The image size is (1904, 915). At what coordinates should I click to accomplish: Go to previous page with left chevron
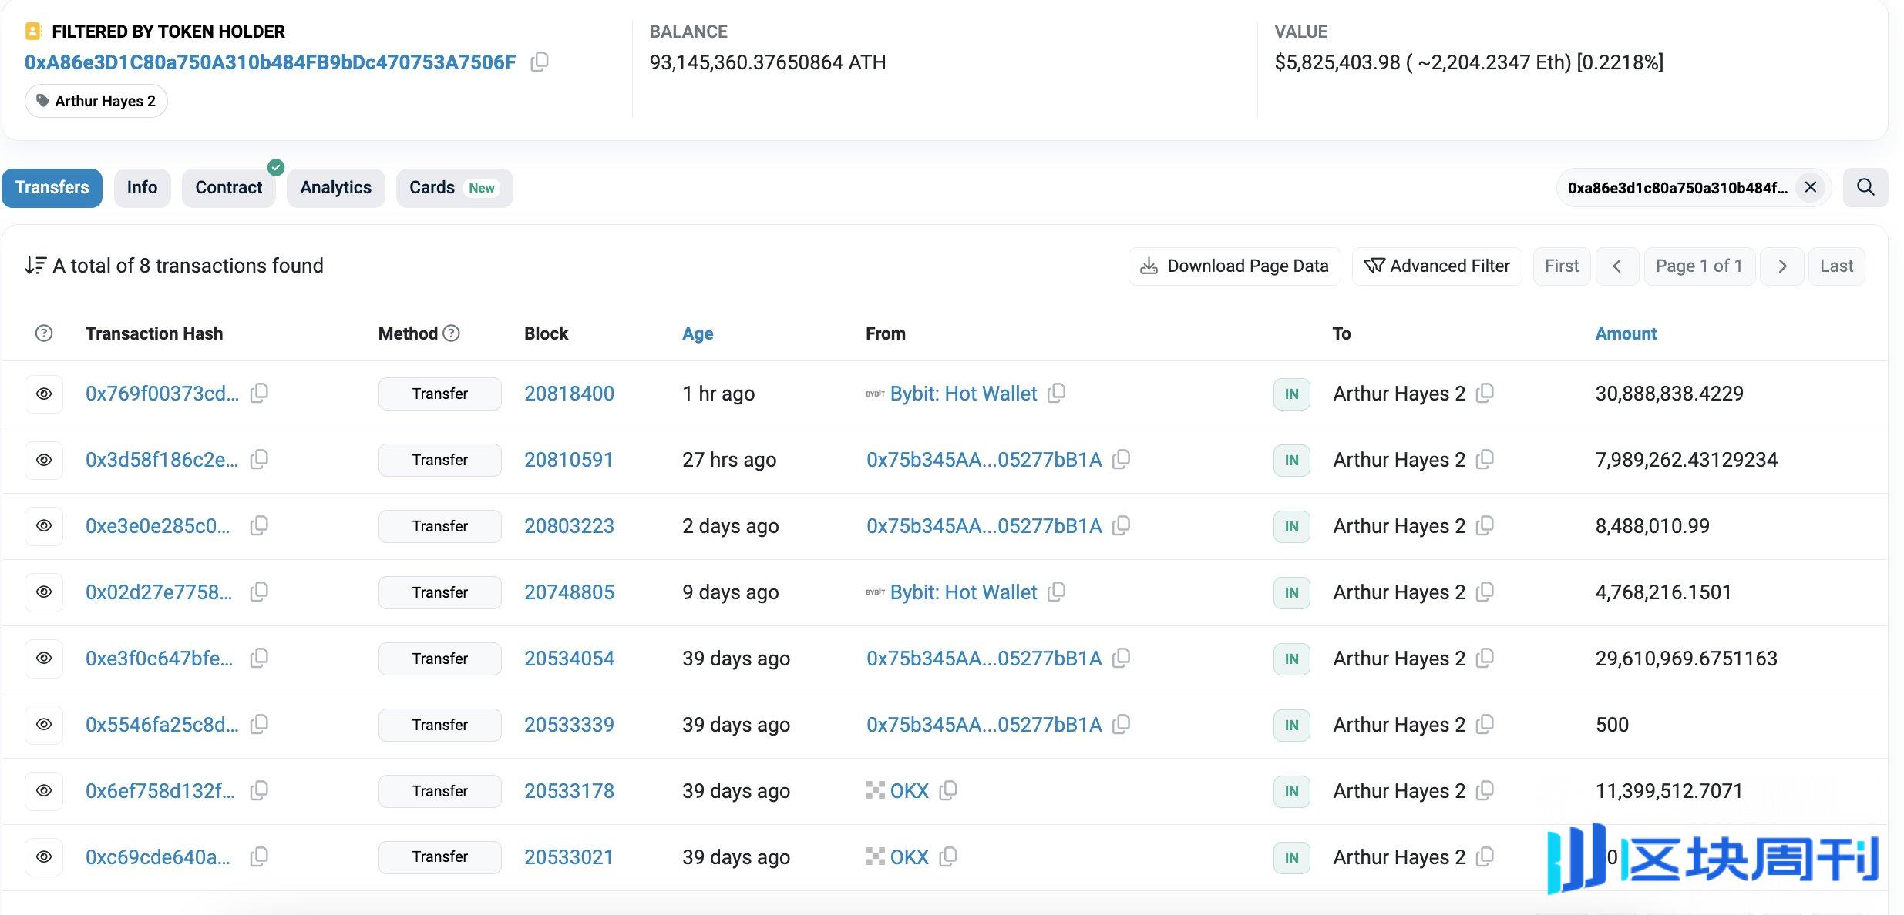[x=1617, y=266]
